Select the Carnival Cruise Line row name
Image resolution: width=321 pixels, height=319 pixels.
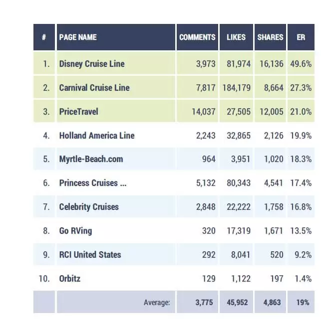pyautogui.click(x=94, y=88)
